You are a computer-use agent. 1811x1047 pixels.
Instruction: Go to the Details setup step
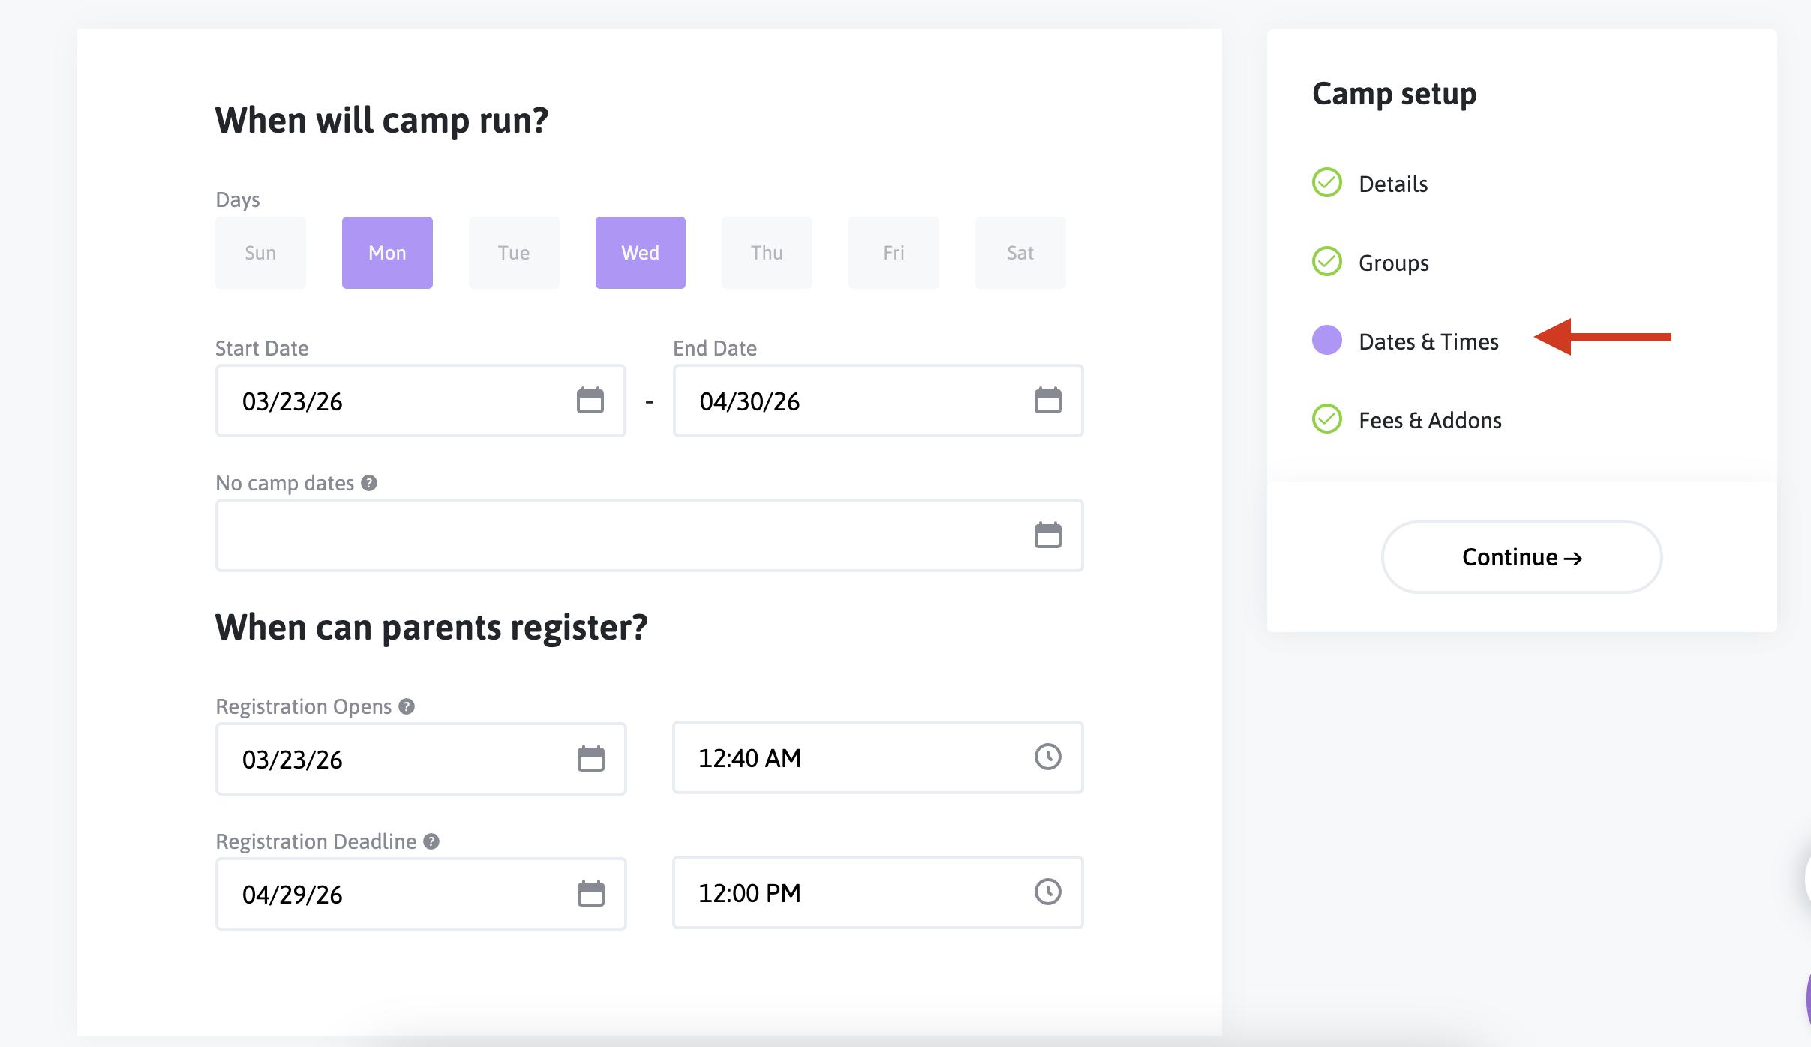pyautogui.click(x=1392, y=184)
